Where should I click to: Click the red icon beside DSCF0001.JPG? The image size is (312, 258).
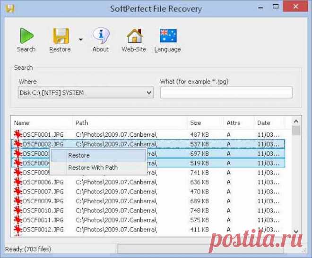click(18, 134)
